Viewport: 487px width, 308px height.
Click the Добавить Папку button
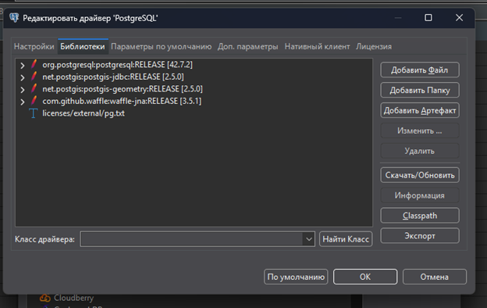coord(420,90)
